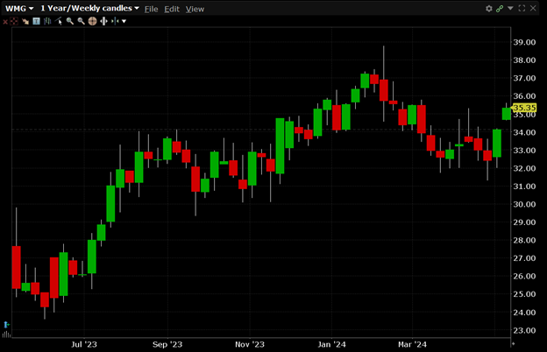The height and width of the screenshot is (352, 547).
Task: Open the Edit menu
Action: coord(172,9)
